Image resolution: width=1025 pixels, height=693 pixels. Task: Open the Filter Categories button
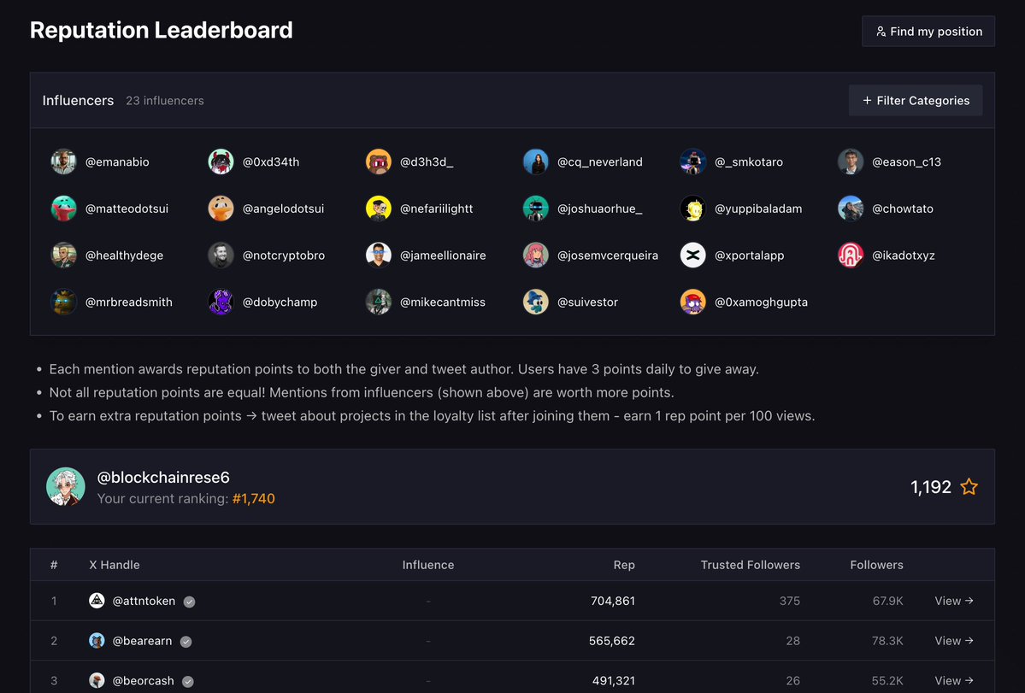(x=916, y=101)
